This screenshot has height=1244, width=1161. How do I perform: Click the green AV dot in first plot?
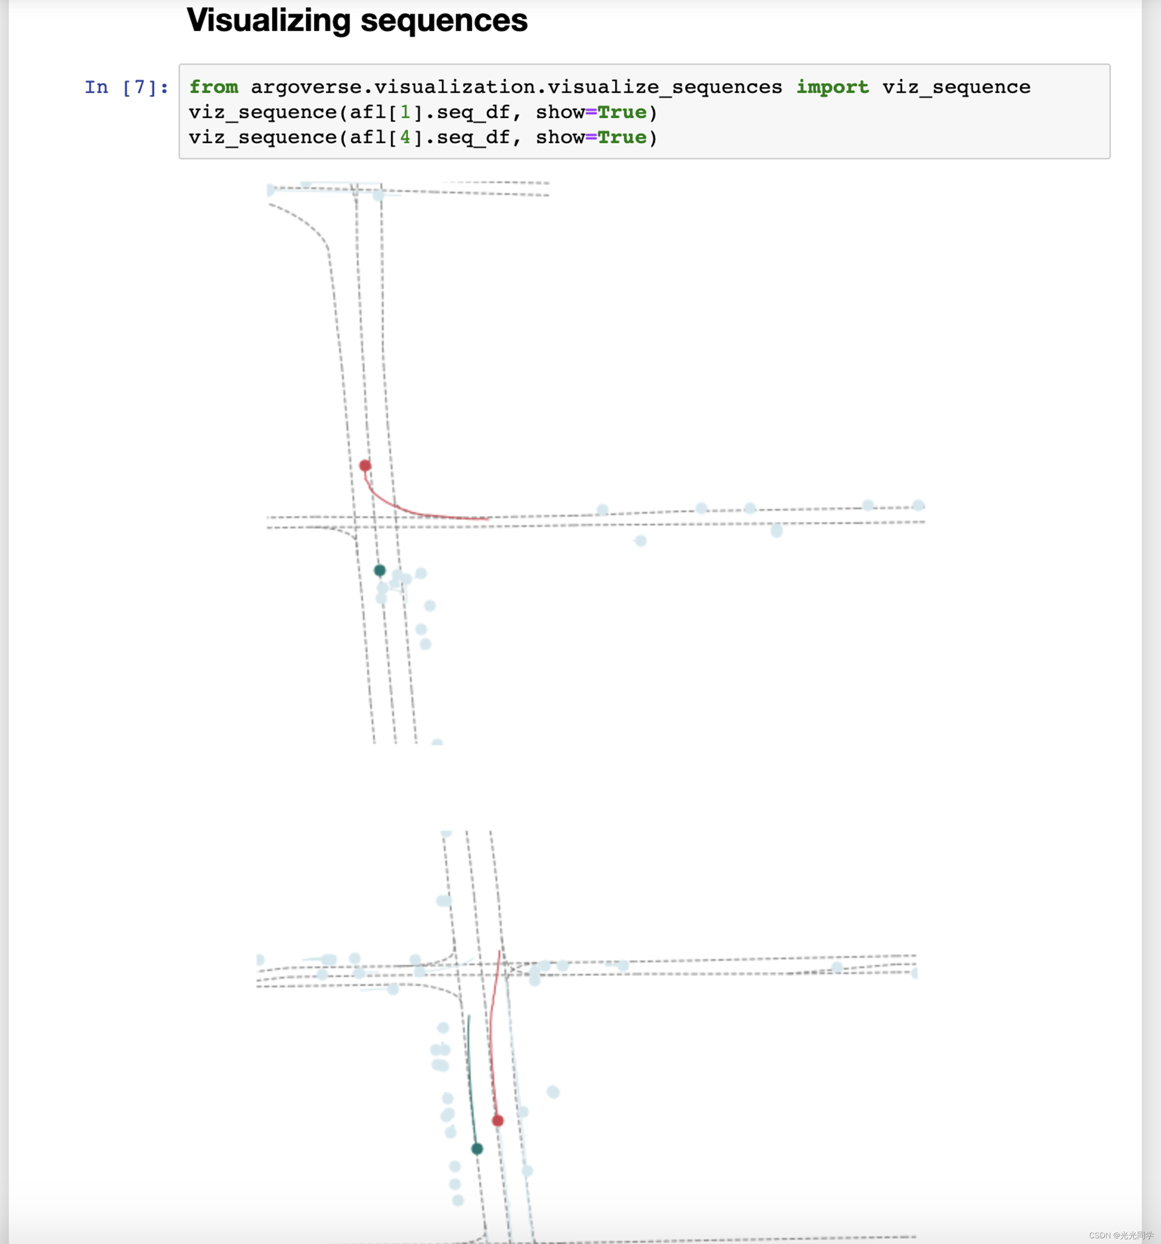(380, 570)
